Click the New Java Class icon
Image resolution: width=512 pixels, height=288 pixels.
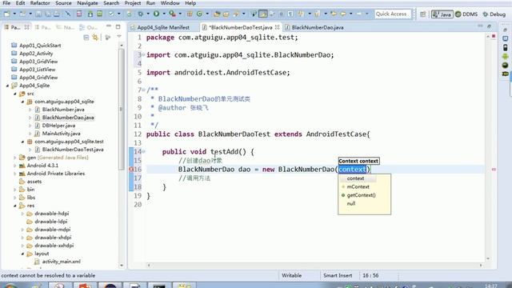click(x=199, y=14)
